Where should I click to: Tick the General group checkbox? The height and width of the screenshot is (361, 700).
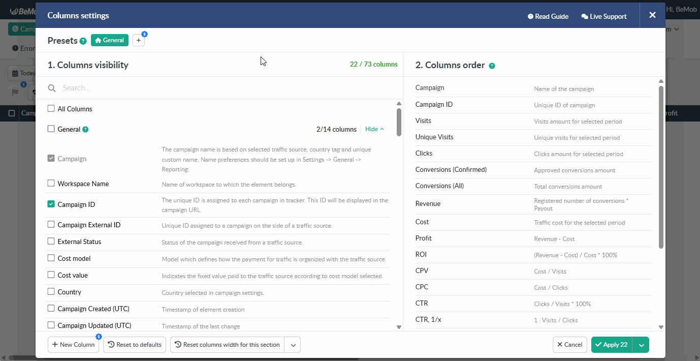pos(51,129)
